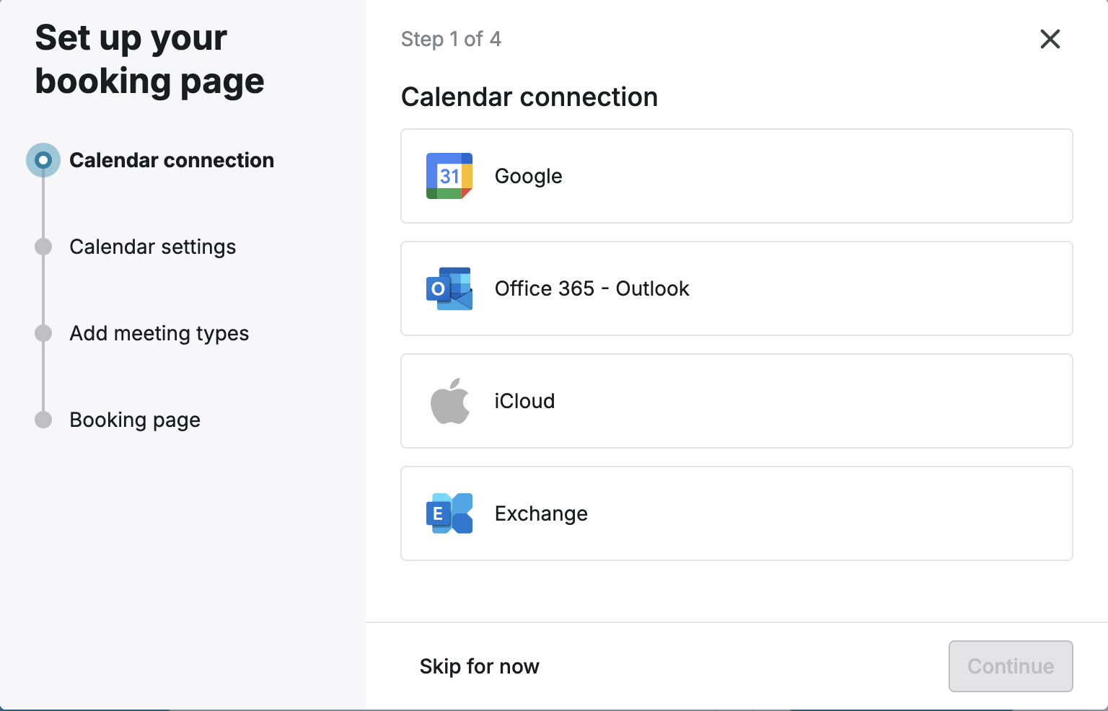This screenshot has height=711, width=1108.
Task: Connect using the Exchange option
Action: pyautogui.click(x=736, y=513)
